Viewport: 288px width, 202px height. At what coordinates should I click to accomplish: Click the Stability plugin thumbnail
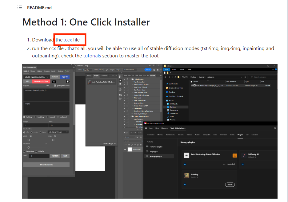pos(186,175)
